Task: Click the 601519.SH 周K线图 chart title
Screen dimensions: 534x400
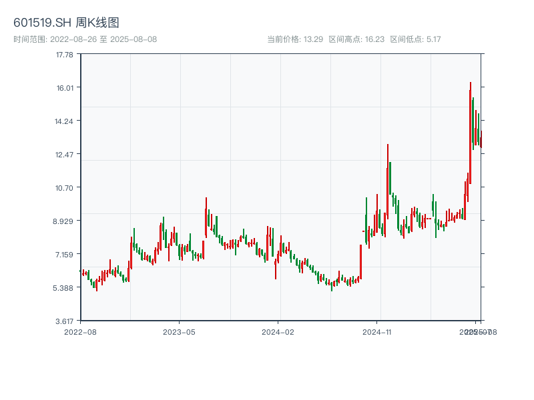Action: [67, 23]
